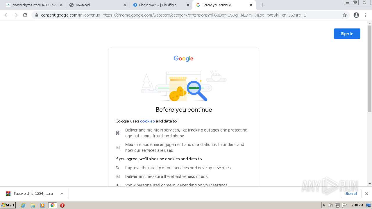
Task: Open the Windows Start menu
Action: pyautogui.click(x=8, y=205)
